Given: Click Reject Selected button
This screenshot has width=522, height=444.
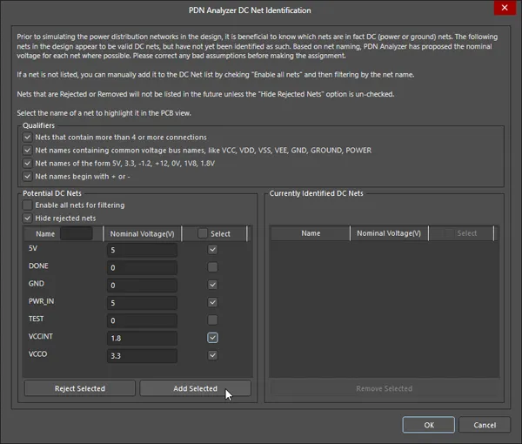Looking at the screenshot, I should click(80, 388).
